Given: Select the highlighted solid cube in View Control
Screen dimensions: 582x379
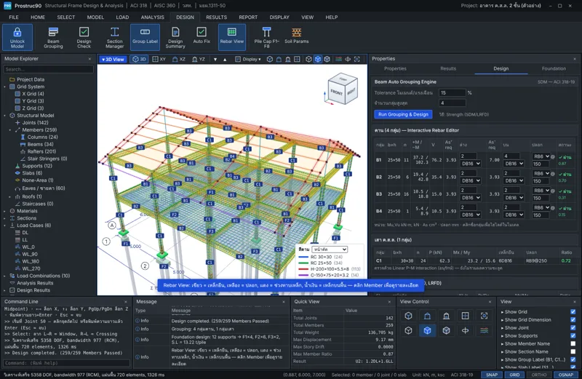Looking at the screenshot, I should point(427,330).
